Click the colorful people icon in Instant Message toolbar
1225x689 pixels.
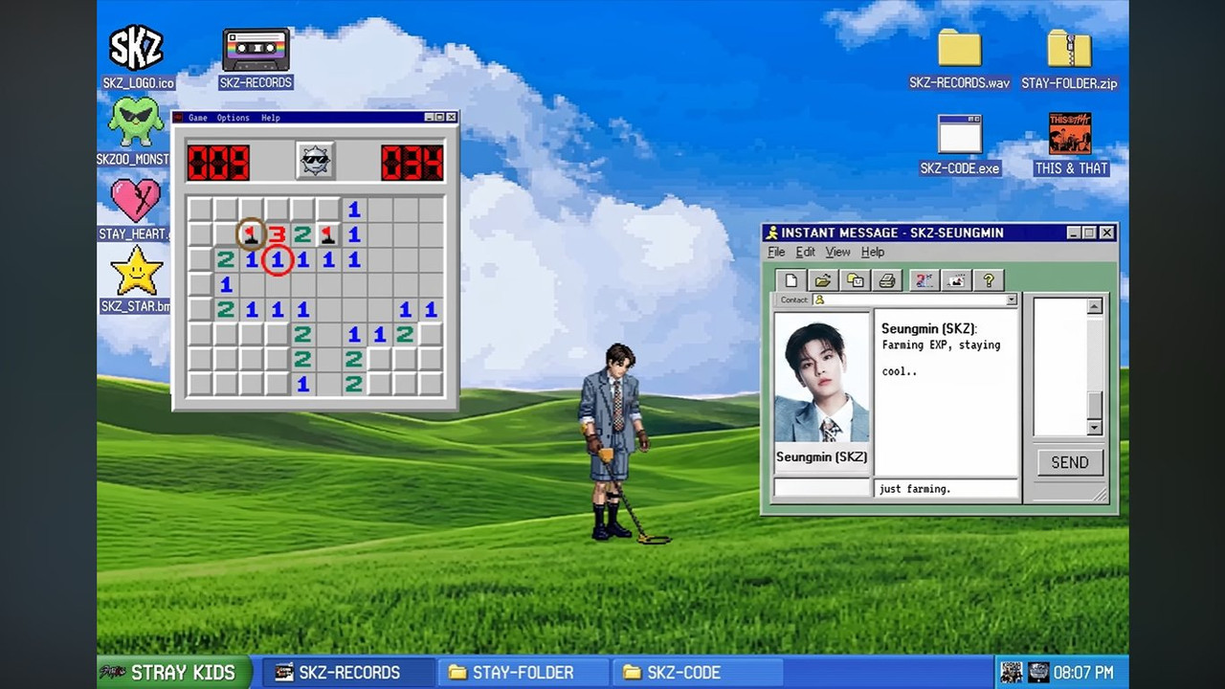coord(924,280)
